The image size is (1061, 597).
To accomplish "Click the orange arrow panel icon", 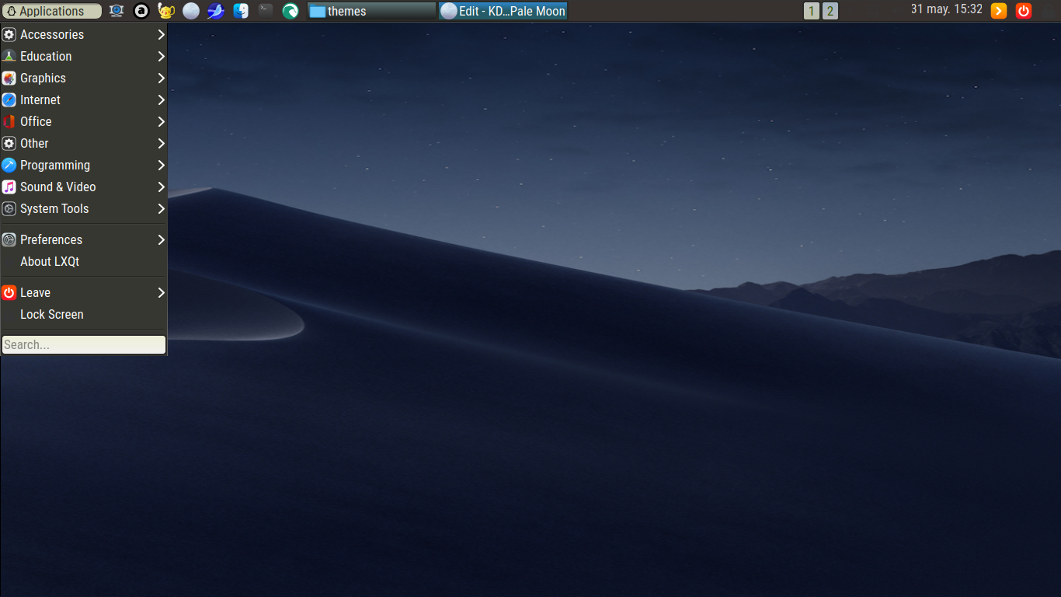I will [x=999, y=11].
